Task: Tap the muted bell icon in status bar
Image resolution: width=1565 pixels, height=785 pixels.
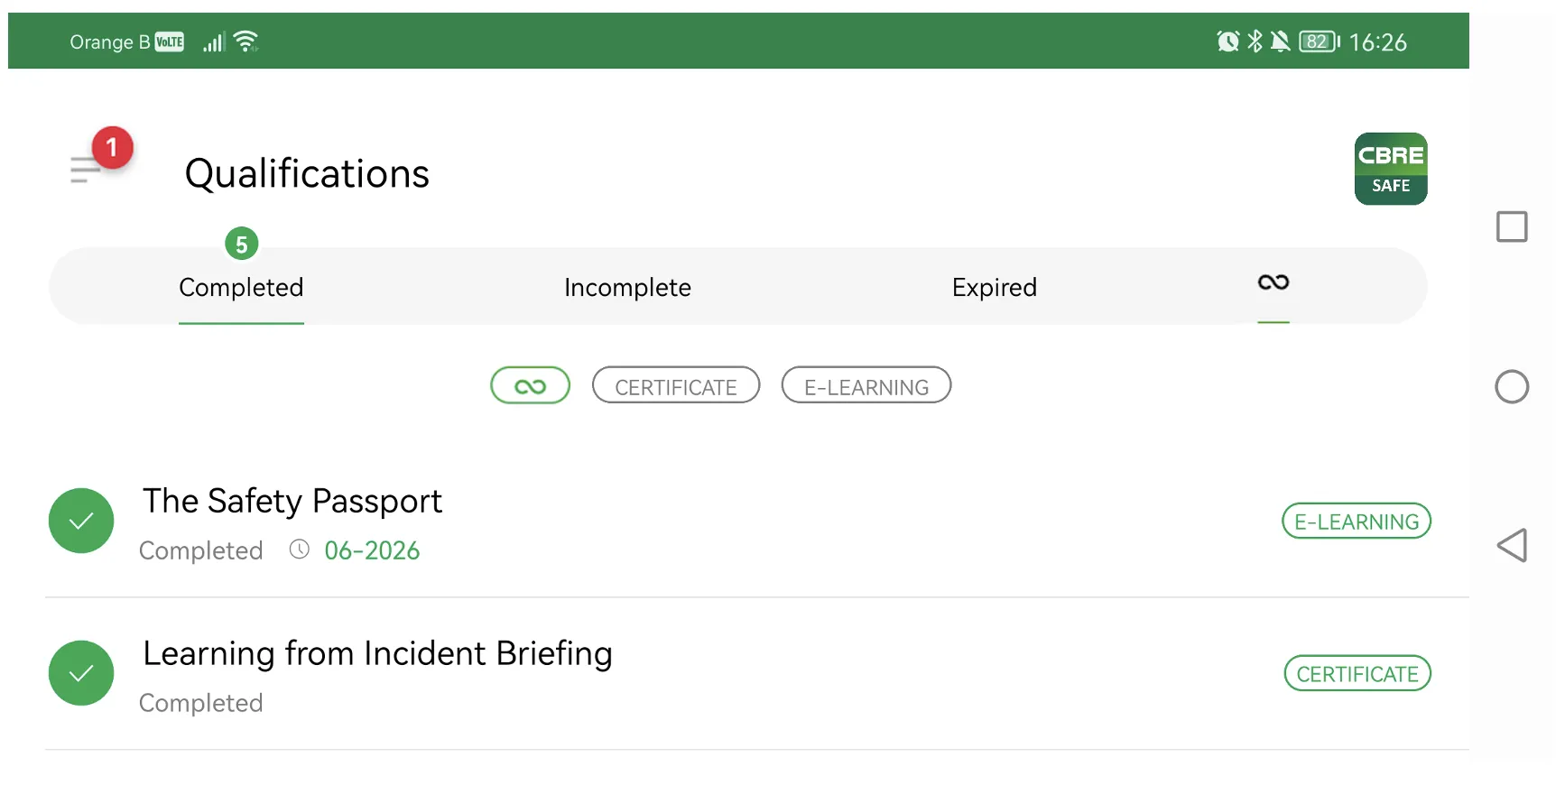Action: pos(1280,42)
